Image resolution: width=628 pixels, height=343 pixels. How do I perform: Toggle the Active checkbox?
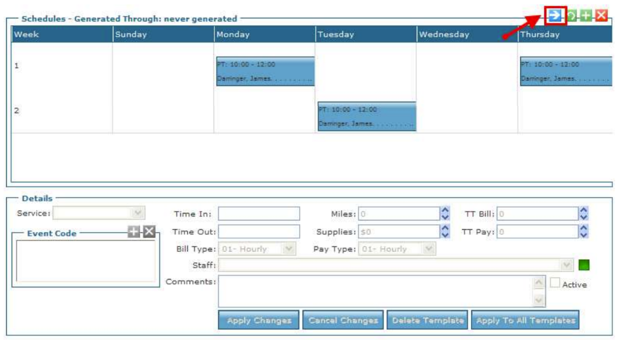(555, 283)
